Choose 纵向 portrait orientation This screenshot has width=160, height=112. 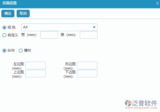4,51
